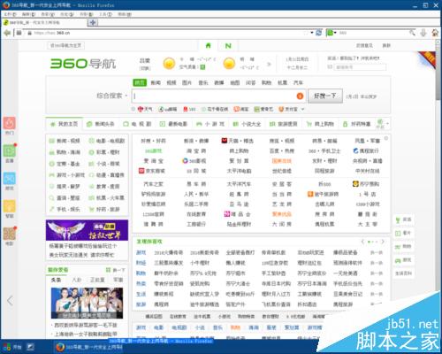Click the toolbar search magnifier icon

(412, 33)
